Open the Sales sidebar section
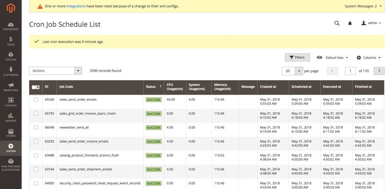Image resolution: width=392 pixels, height=189 pixels. coord(11,41)
